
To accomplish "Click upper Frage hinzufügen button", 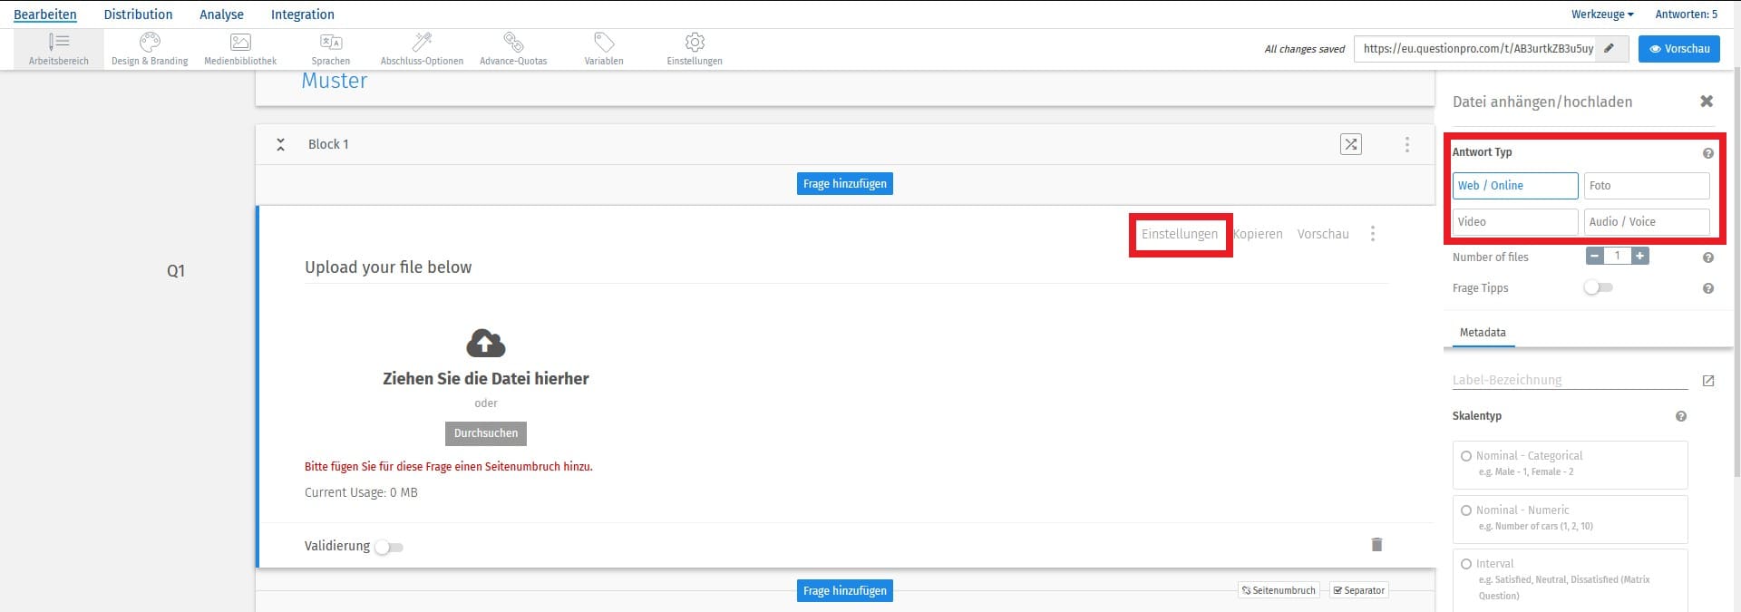I will click(845, 184).
